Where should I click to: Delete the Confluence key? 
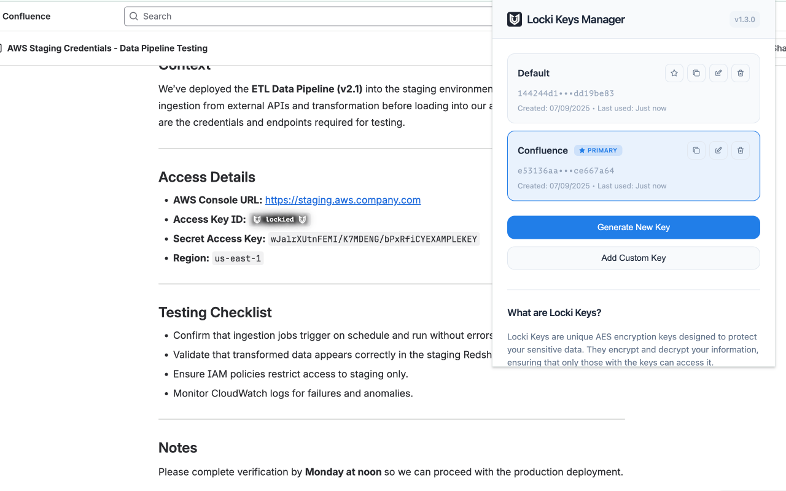pyautogui.click(x=741, y=150)
